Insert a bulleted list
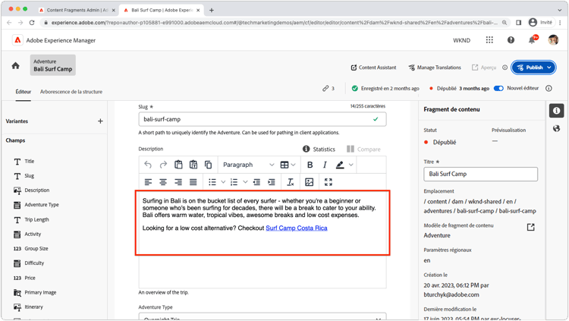 (x=212, y=182)
